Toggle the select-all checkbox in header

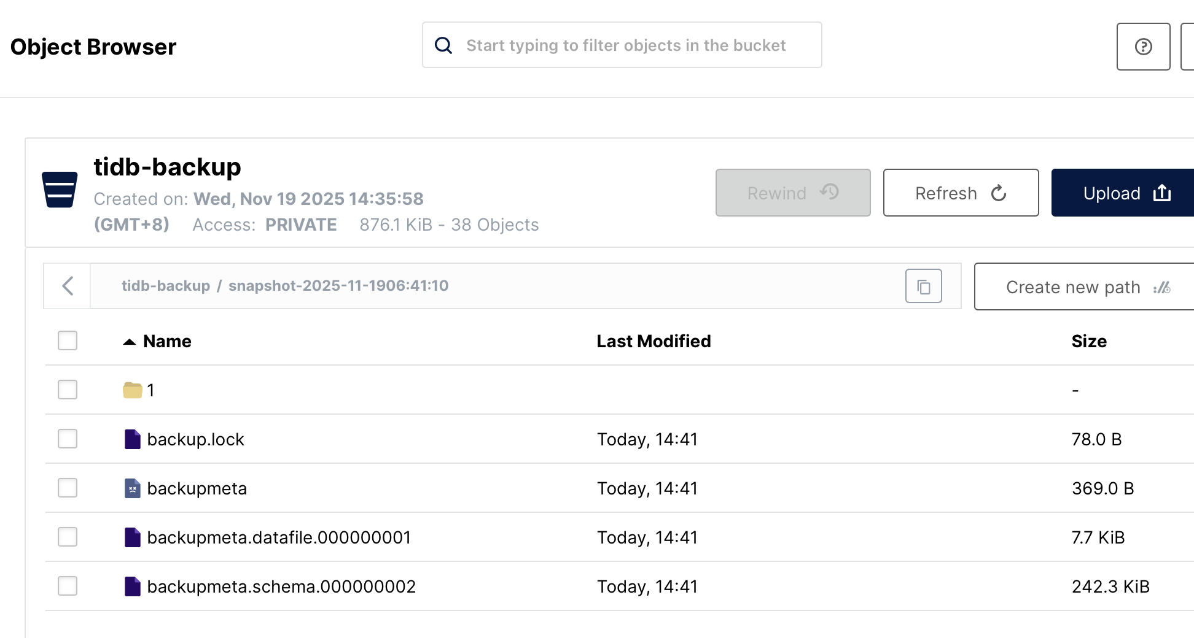[x=68, y=340]
